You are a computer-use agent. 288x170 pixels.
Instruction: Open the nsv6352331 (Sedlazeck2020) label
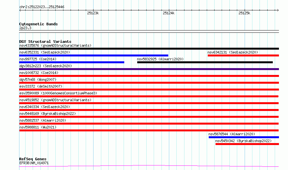(x=45, y=52)
